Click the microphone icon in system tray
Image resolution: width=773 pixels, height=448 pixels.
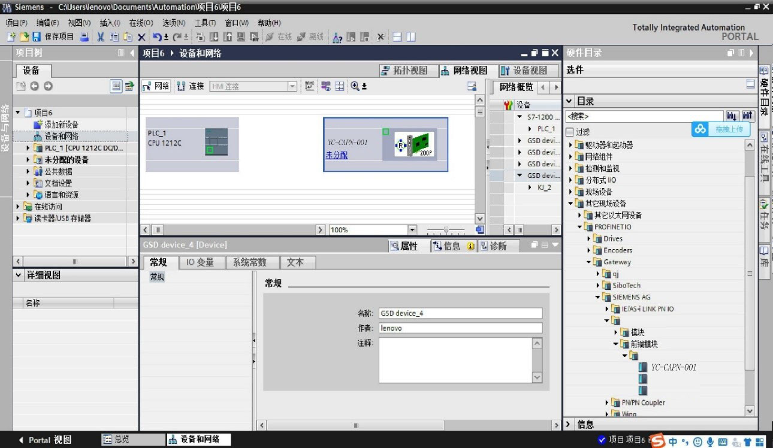(x=710, y=441)
